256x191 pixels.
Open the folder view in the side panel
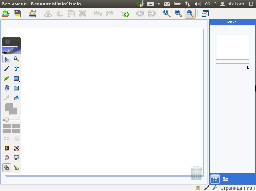225,179
